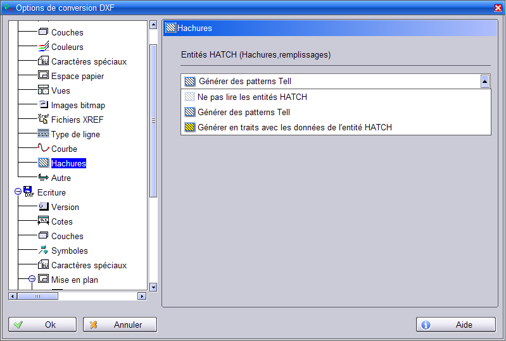Click the Type de ligne icon
This screenshot has height=341, width=506.
43,134
